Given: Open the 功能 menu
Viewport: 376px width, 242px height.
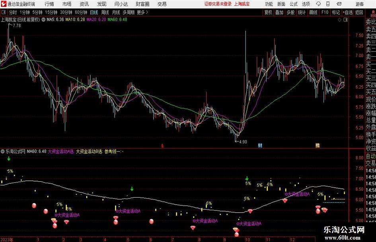Looking at the screenshot, I should tap(269, 4).
